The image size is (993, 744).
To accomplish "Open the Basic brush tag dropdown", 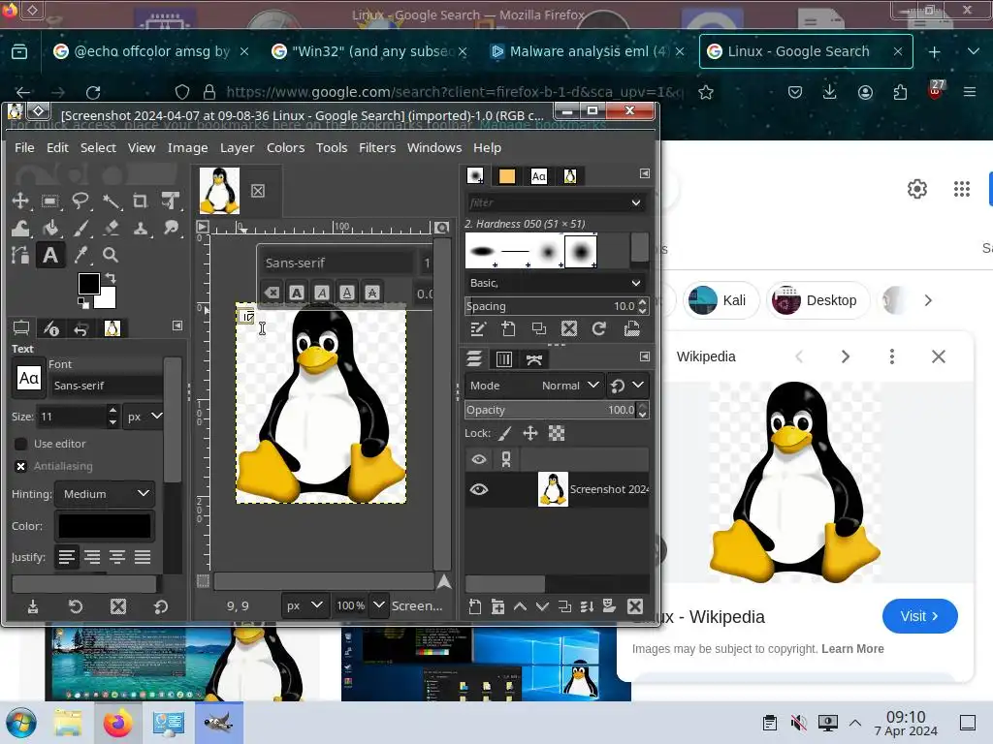I will pyautogui.click(x=556, y=283).
